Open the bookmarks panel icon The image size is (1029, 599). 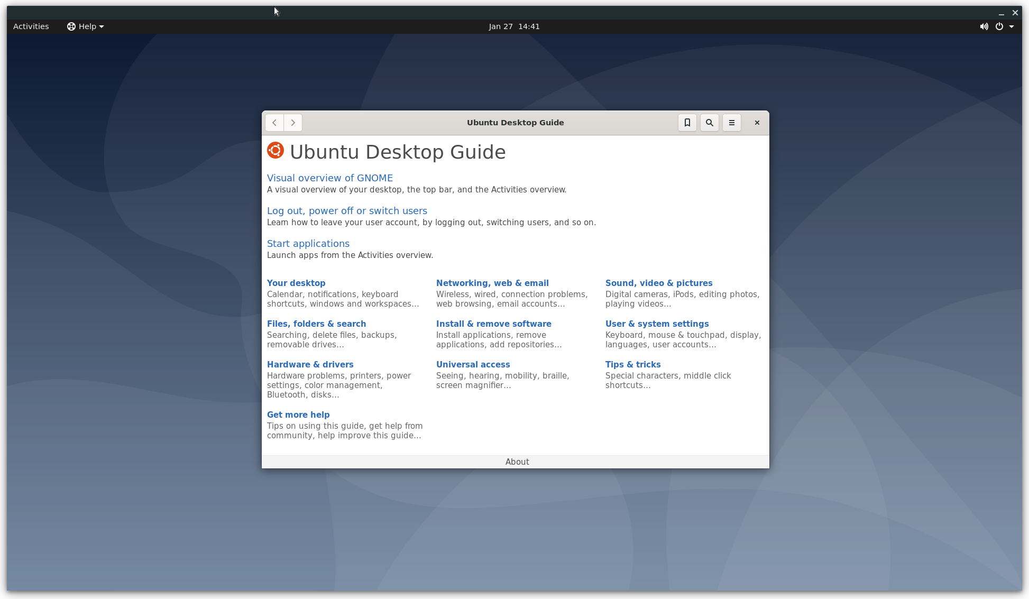(687, 122)
